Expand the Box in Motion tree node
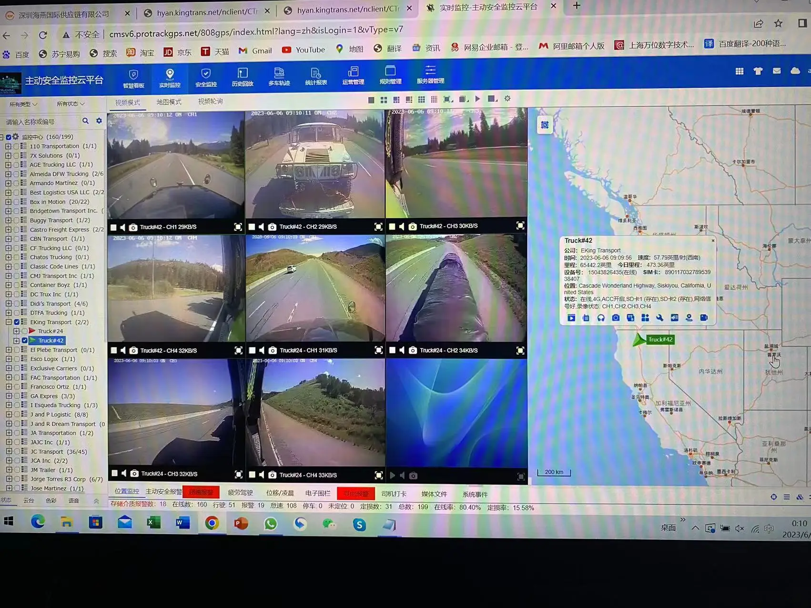This screenshot has height=608, width=811. point(8,202)
